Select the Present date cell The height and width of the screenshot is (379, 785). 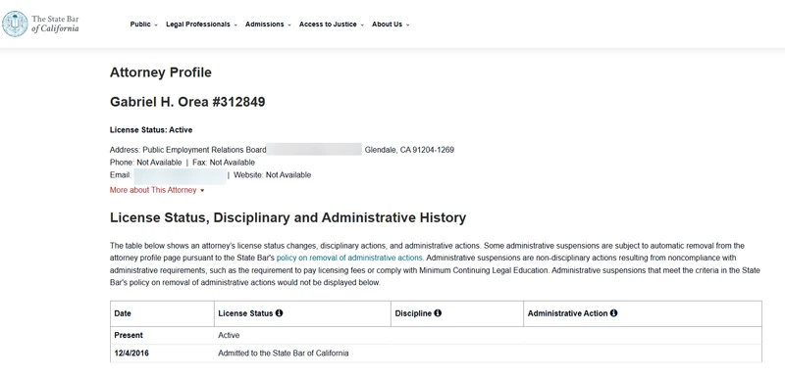(x=129, y=335)
